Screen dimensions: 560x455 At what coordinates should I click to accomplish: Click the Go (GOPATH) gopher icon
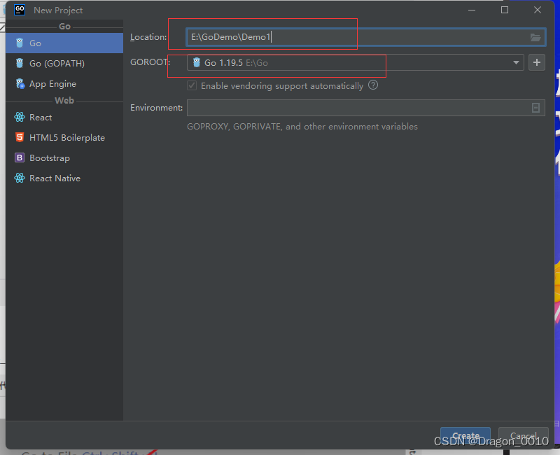[20, 63]
